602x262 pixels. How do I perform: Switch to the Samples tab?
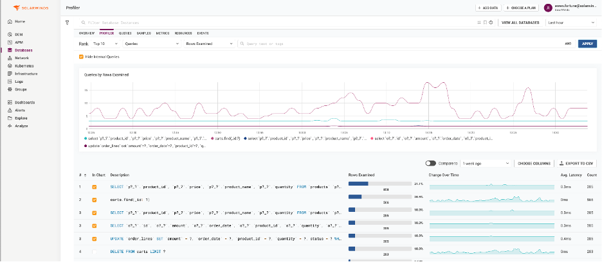coord(143,33)
